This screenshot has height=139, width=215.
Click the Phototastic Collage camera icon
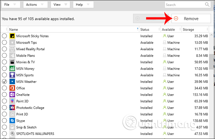[12, 108]
